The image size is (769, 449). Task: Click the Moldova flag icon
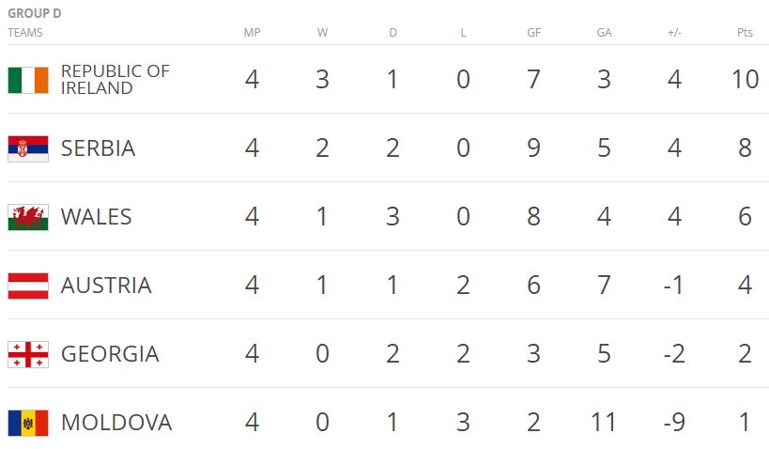tap(28, 423)
